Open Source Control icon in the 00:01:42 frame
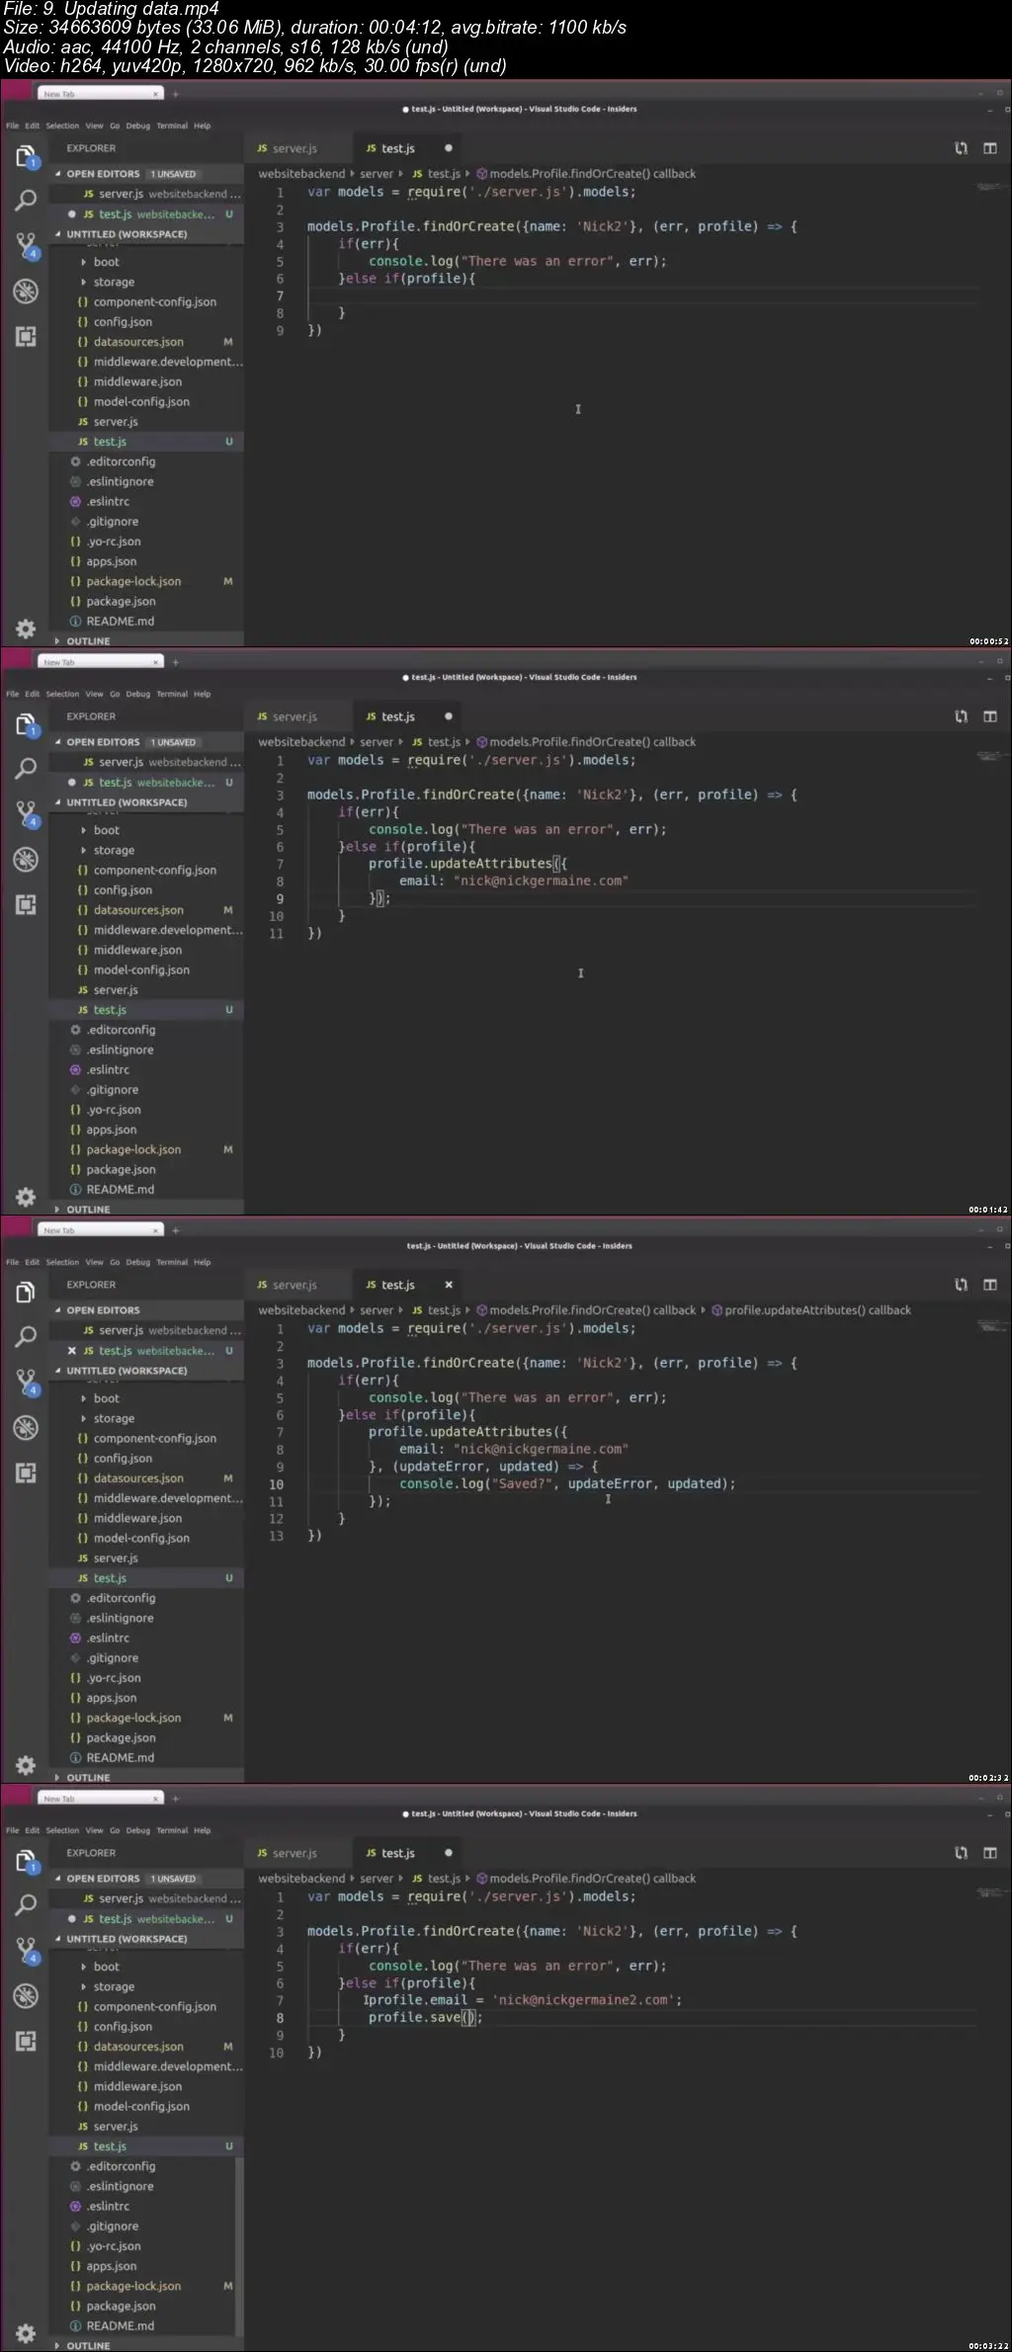1012x2352 pixels. [x=27, y=813]
